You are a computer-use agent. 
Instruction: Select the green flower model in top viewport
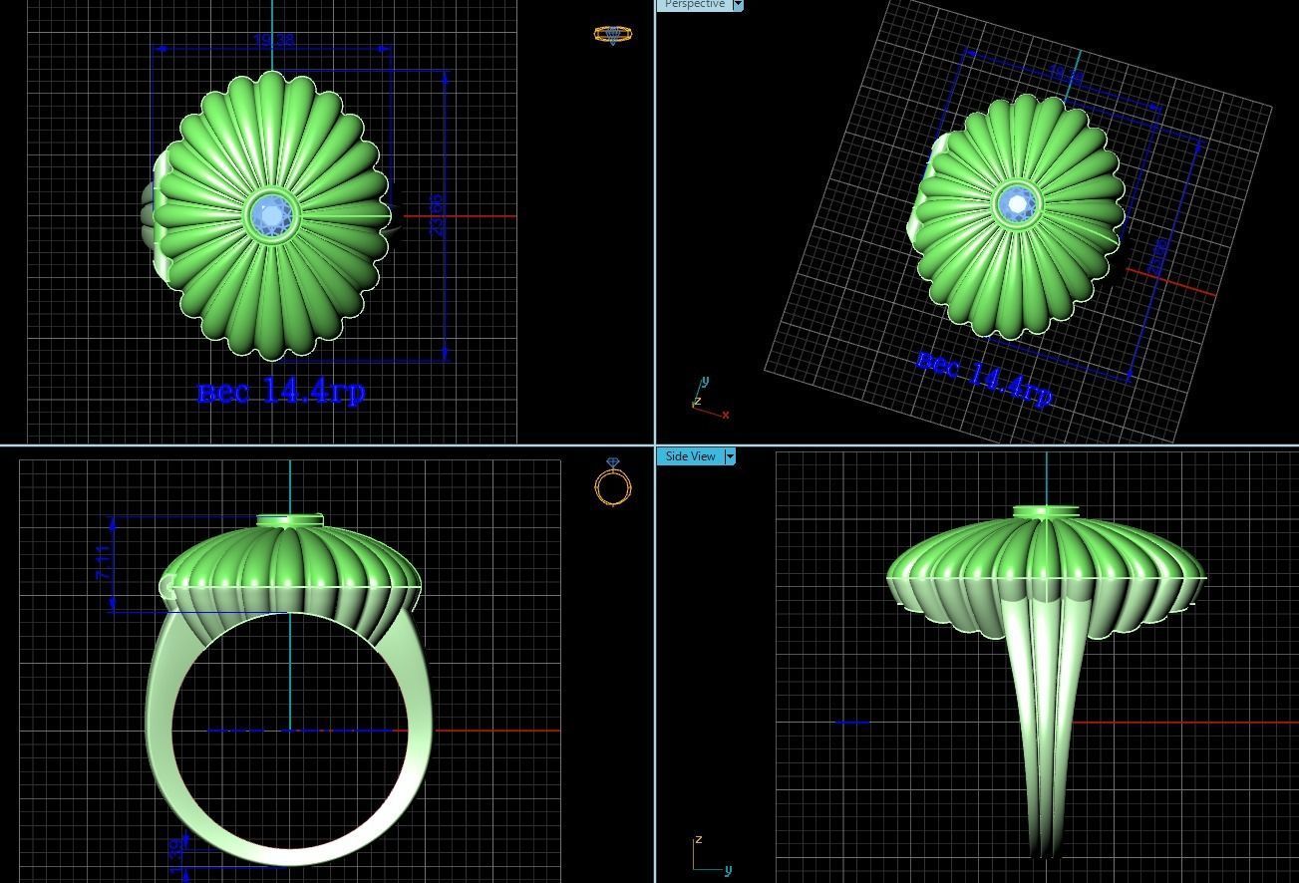[x=271, y=140]
